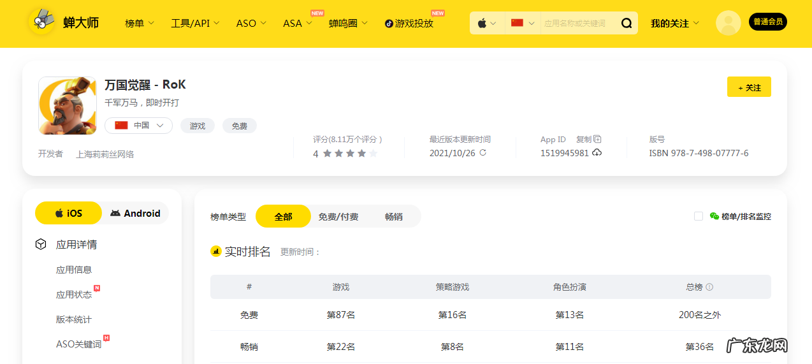The image size is (812, 364).
Task: Click the 角色扮演 column header
Action: click(570, 287)
